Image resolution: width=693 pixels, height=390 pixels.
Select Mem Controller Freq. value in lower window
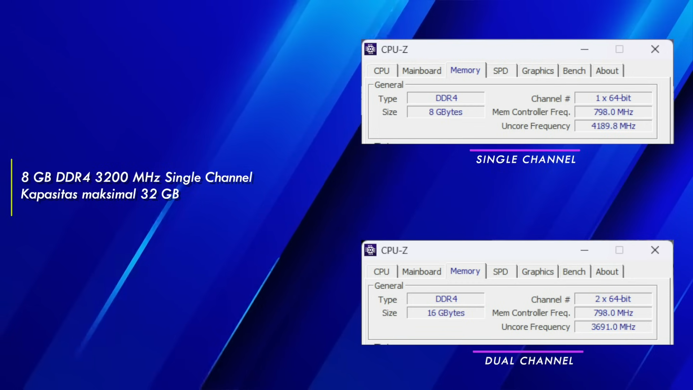[614, 313]
